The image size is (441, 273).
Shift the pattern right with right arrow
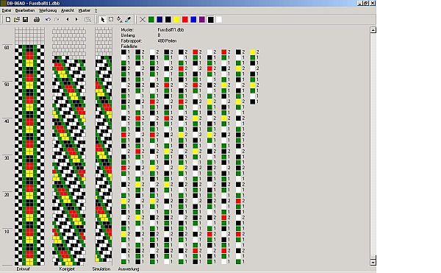click(x=76, y=19)
